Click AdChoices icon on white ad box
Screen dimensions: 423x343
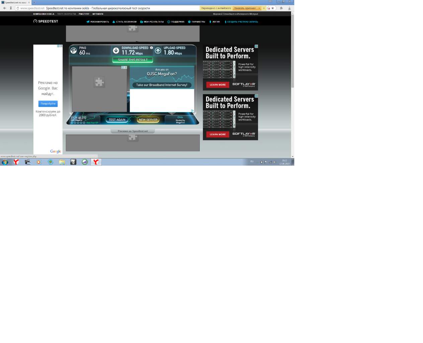coord(192,111)
